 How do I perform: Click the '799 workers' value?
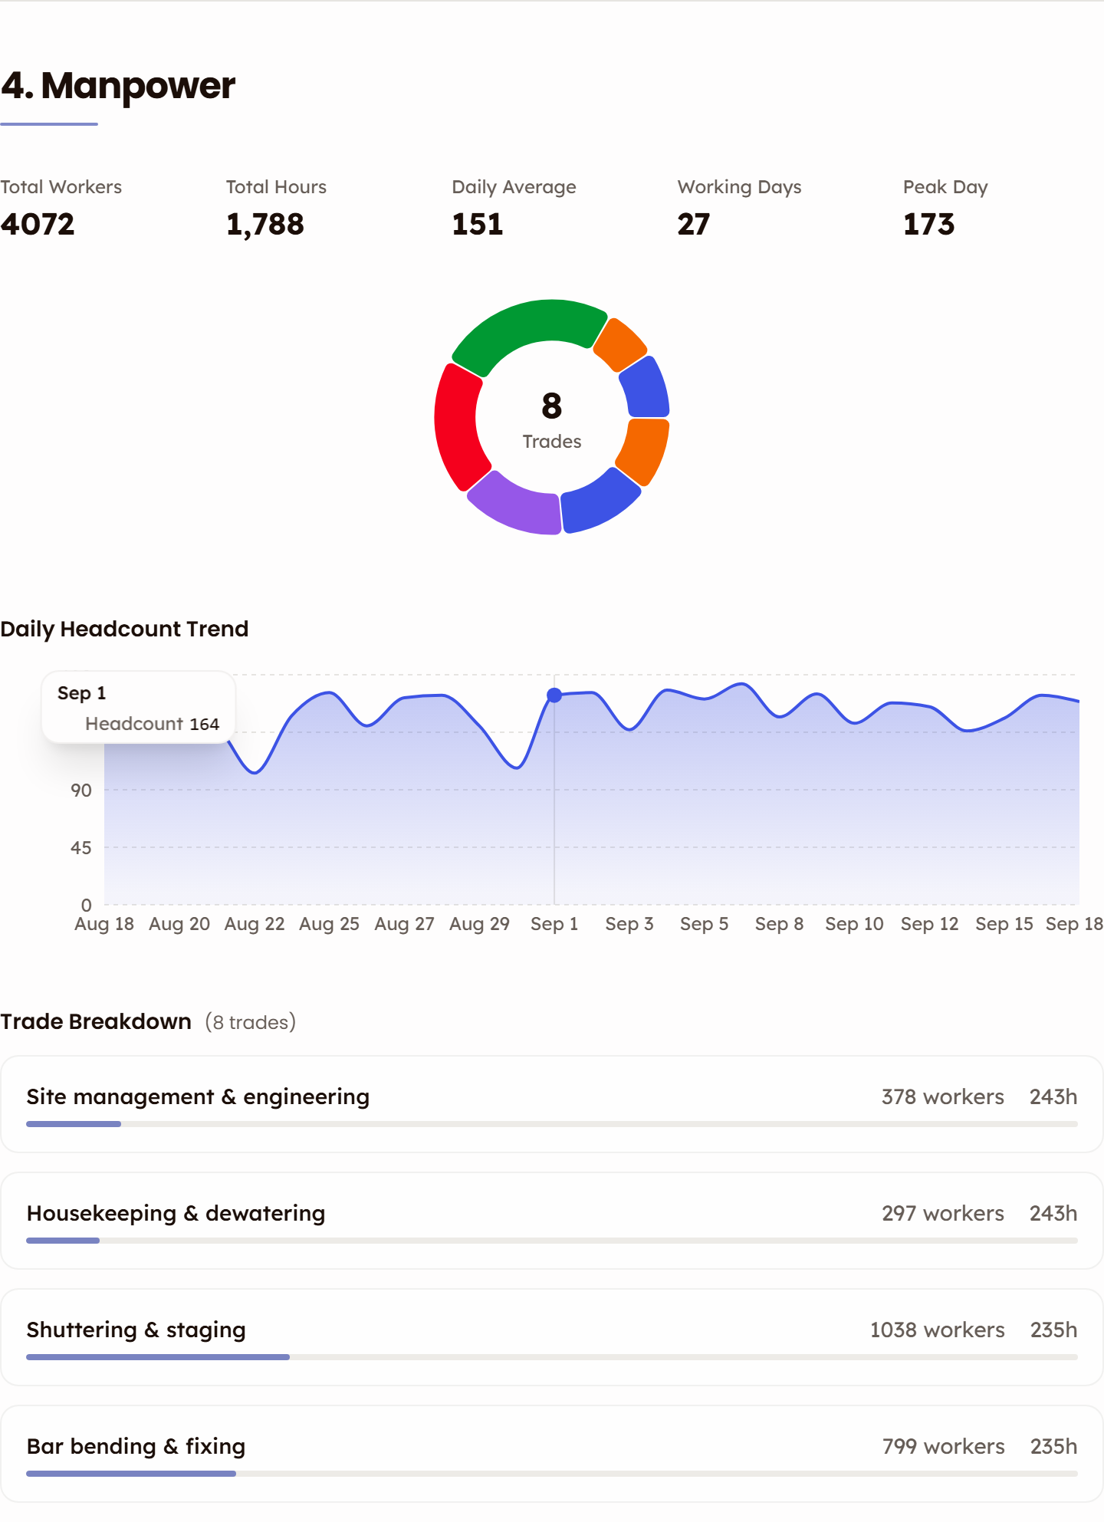pos(943,1447)
